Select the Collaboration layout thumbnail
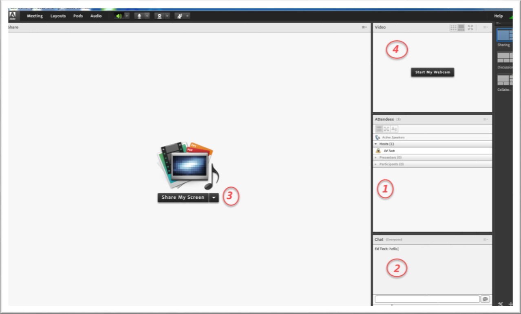 pyautogui.click(x=505, y=80)
